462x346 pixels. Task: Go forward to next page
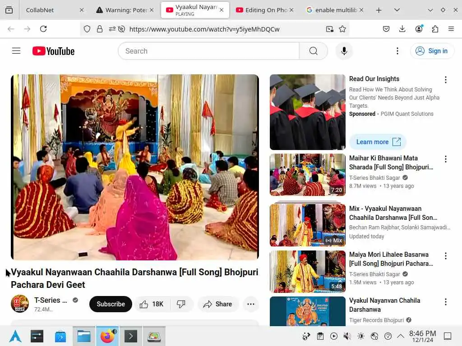pos(27,29)
